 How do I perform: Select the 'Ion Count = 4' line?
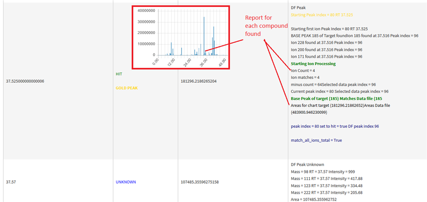click(303, 70)
